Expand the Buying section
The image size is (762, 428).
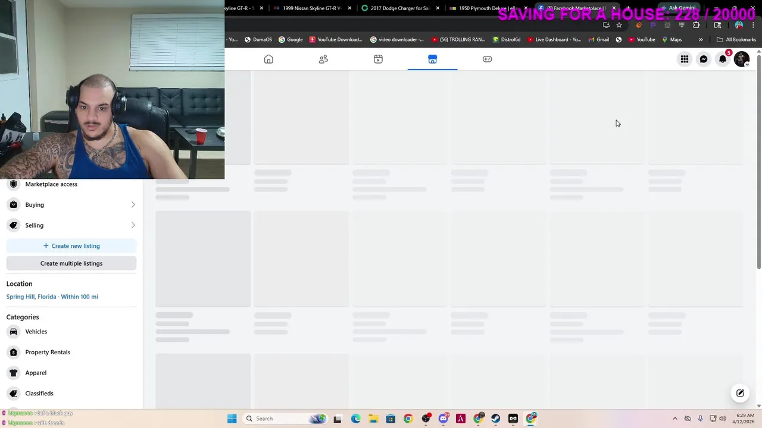tap(71, 204)
